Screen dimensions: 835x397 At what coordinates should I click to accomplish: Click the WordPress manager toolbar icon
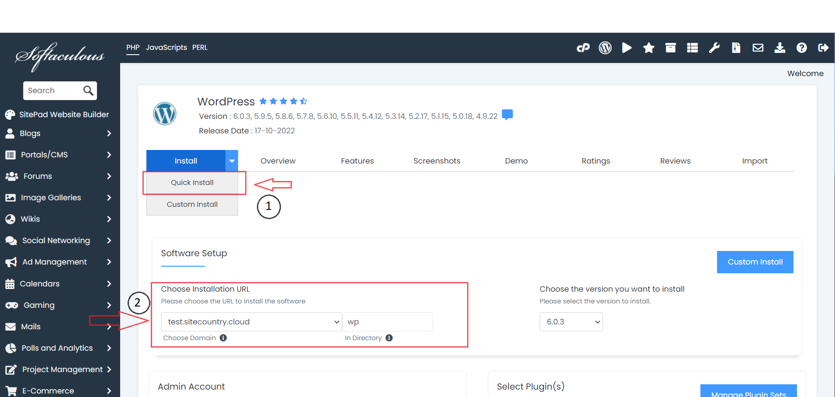pyautogui.click(x=605, y=48)
